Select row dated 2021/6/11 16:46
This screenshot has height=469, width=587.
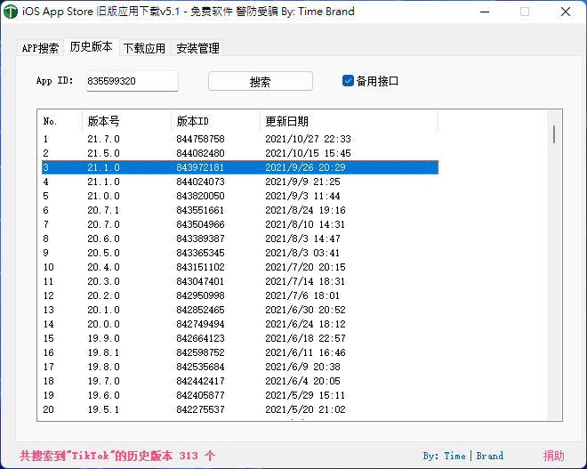click(239, 352)
